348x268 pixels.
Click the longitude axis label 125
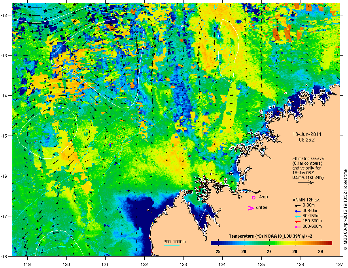[261, 264]
